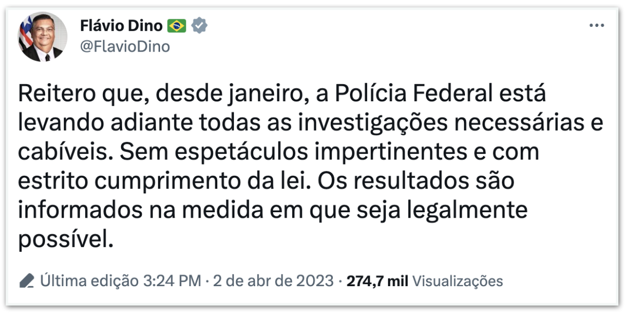Open the three-dot more options menu
Screen dimensions: 625x313
coord(596,25)
